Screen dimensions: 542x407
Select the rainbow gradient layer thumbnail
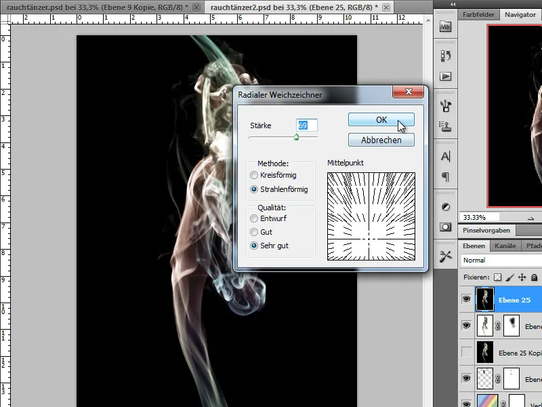tap(487, 401)
